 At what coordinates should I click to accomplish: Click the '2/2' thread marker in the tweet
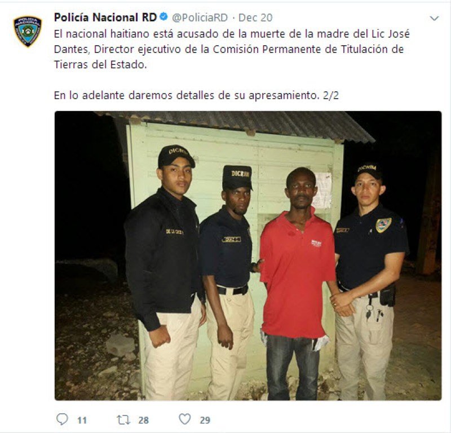pyautogui.click(x=331, y=95)
